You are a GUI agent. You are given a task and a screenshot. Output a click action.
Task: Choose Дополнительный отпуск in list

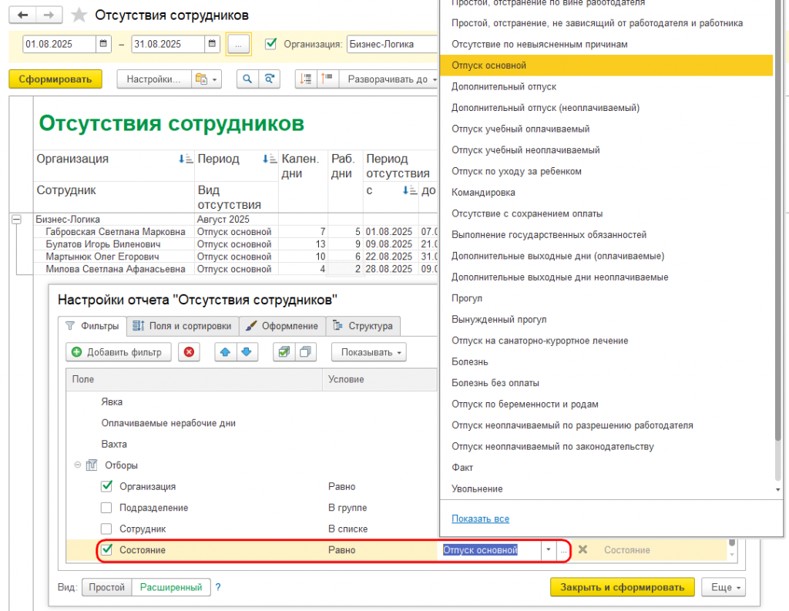606,86
